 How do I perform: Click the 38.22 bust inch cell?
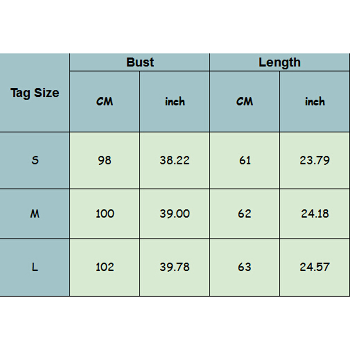(x=175, y=160)
